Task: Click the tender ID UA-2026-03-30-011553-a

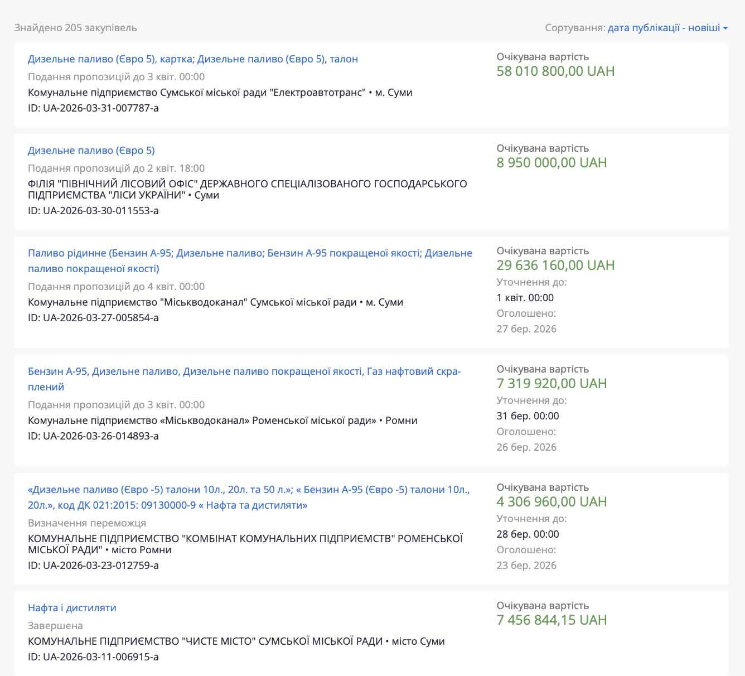Action: [x=93, y=211]
